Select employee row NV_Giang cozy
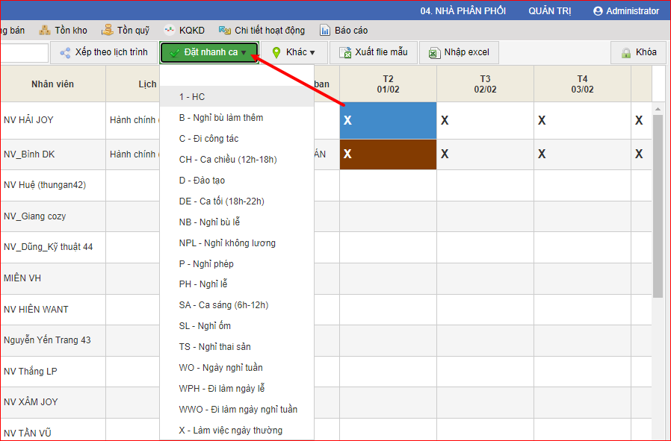The image size is (671, 441). (x=35, y=216)
